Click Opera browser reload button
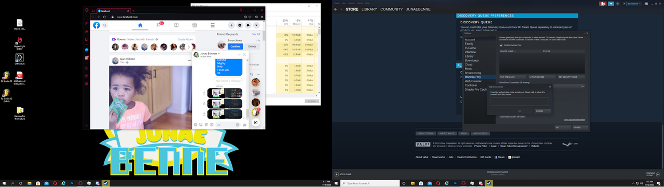Screen dimensions: 664x187 (104, 17)
